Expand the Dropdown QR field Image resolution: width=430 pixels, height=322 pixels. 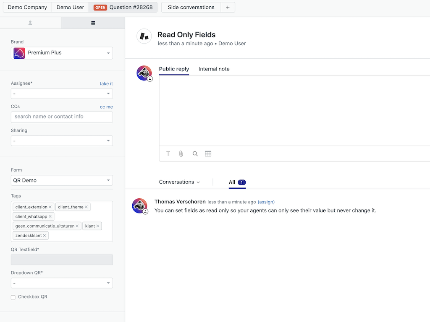[x=62, y=283]
